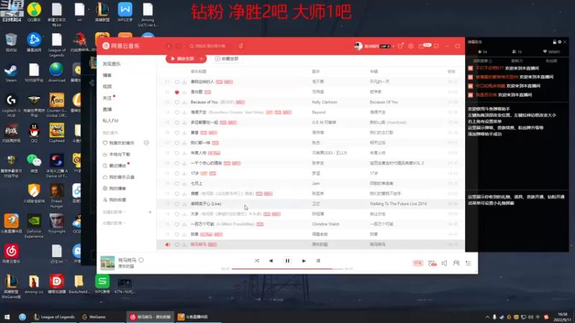Open Steam desktop shortcut
The image size is (575, 323).
[x=11, y=73]
